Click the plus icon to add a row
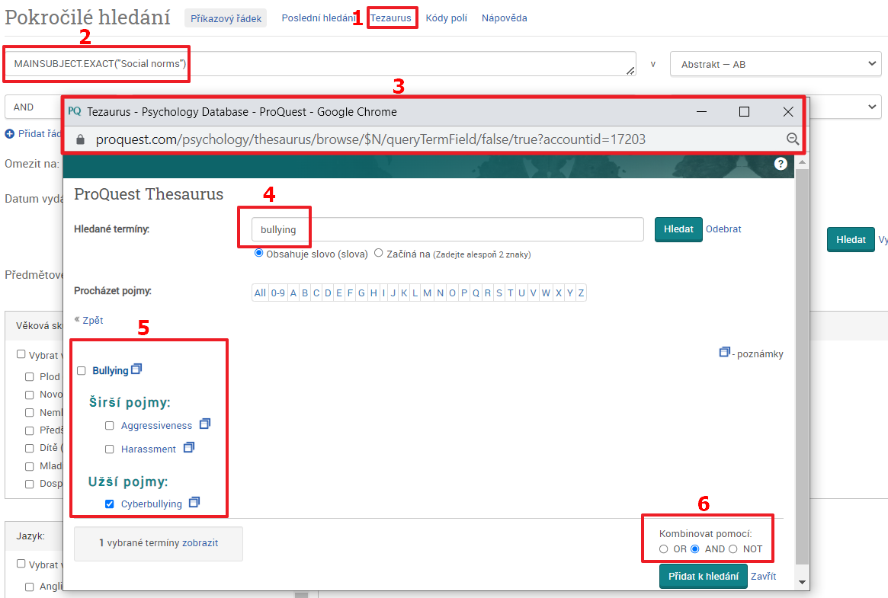 10,134
